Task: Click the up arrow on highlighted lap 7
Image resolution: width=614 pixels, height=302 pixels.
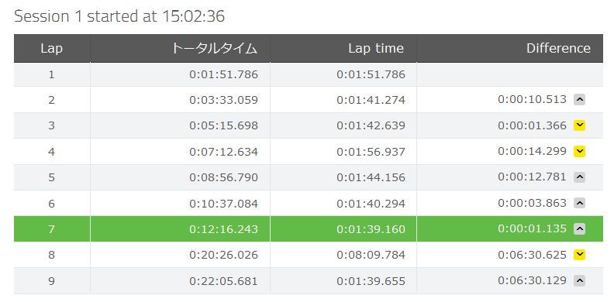Action: (x=579, y=229)
